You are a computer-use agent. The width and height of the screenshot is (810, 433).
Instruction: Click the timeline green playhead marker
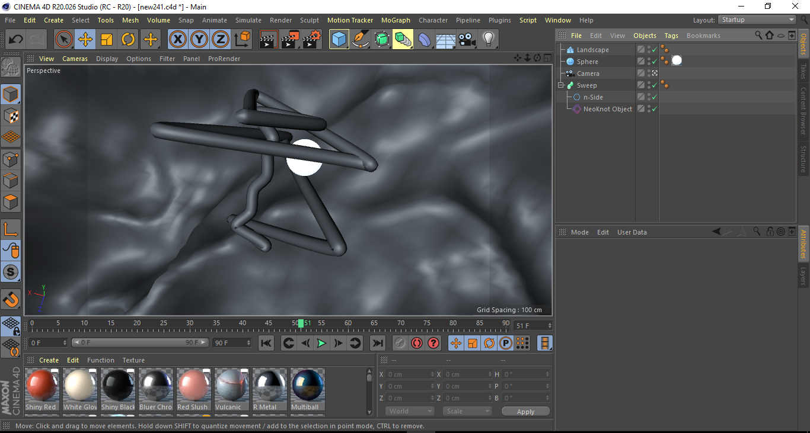[x=301, y=323]
